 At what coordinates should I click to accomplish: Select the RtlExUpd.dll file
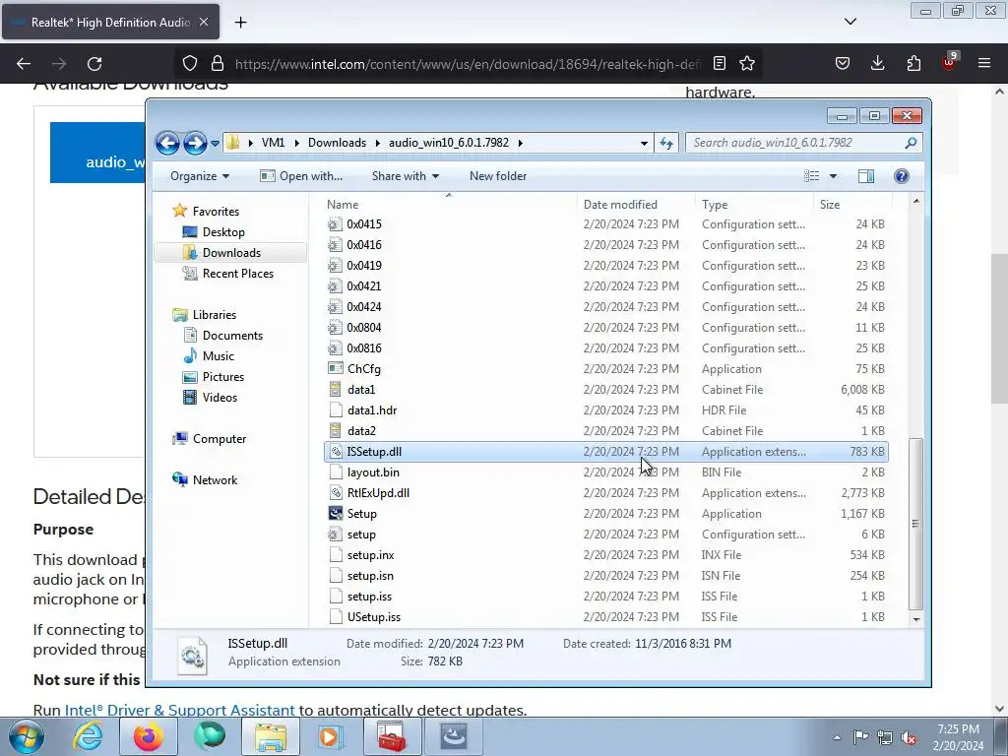[606, 493]
